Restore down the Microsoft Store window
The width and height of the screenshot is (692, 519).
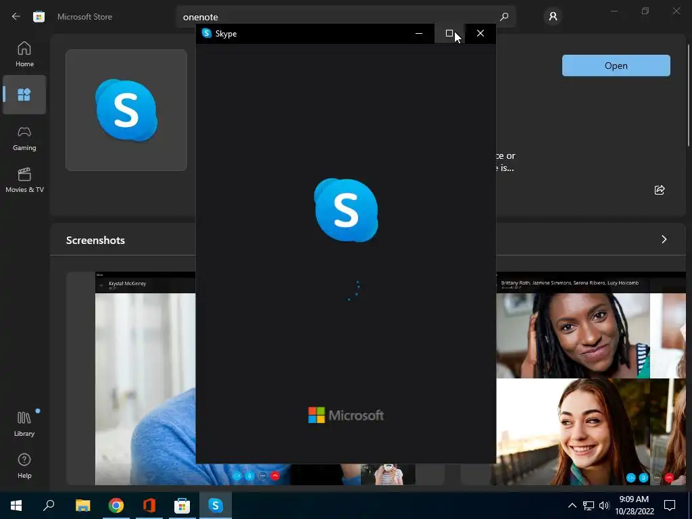pyautogui.click(x=645, y=11)
